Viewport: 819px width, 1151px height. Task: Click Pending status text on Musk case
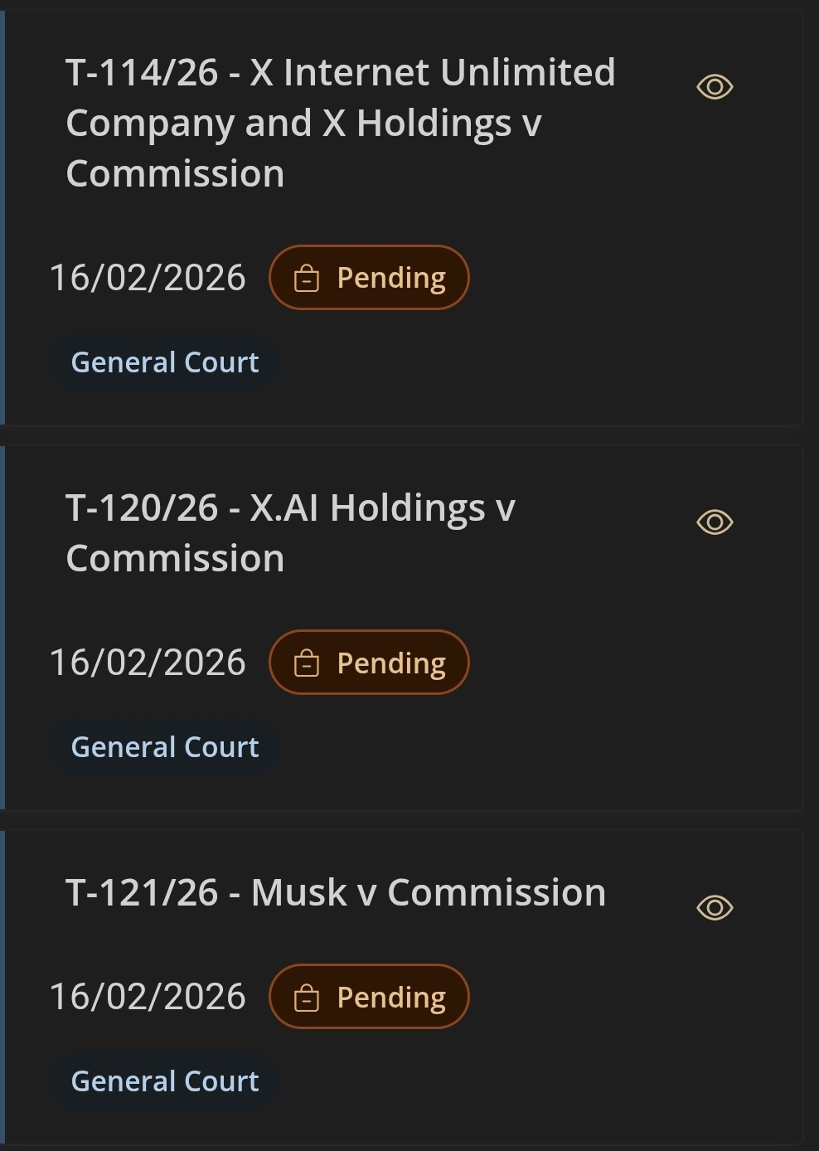click(391, 998)
